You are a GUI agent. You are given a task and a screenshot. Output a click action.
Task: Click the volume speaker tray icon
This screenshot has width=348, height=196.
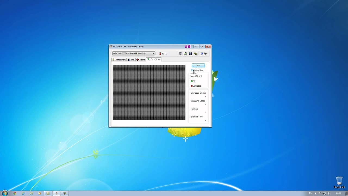click(x=329, y=193)
